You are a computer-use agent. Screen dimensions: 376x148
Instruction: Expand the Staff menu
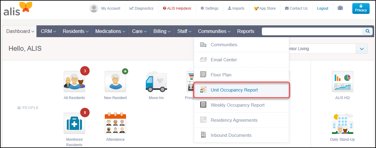[184, 31]
